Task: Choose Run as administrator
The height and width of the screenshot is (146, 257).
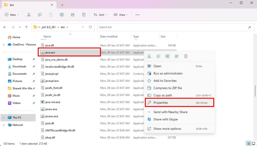Action: click(168, 73)
